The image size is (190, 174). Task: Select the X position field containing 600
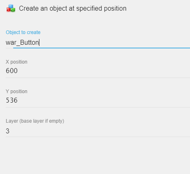click(98, 71)
